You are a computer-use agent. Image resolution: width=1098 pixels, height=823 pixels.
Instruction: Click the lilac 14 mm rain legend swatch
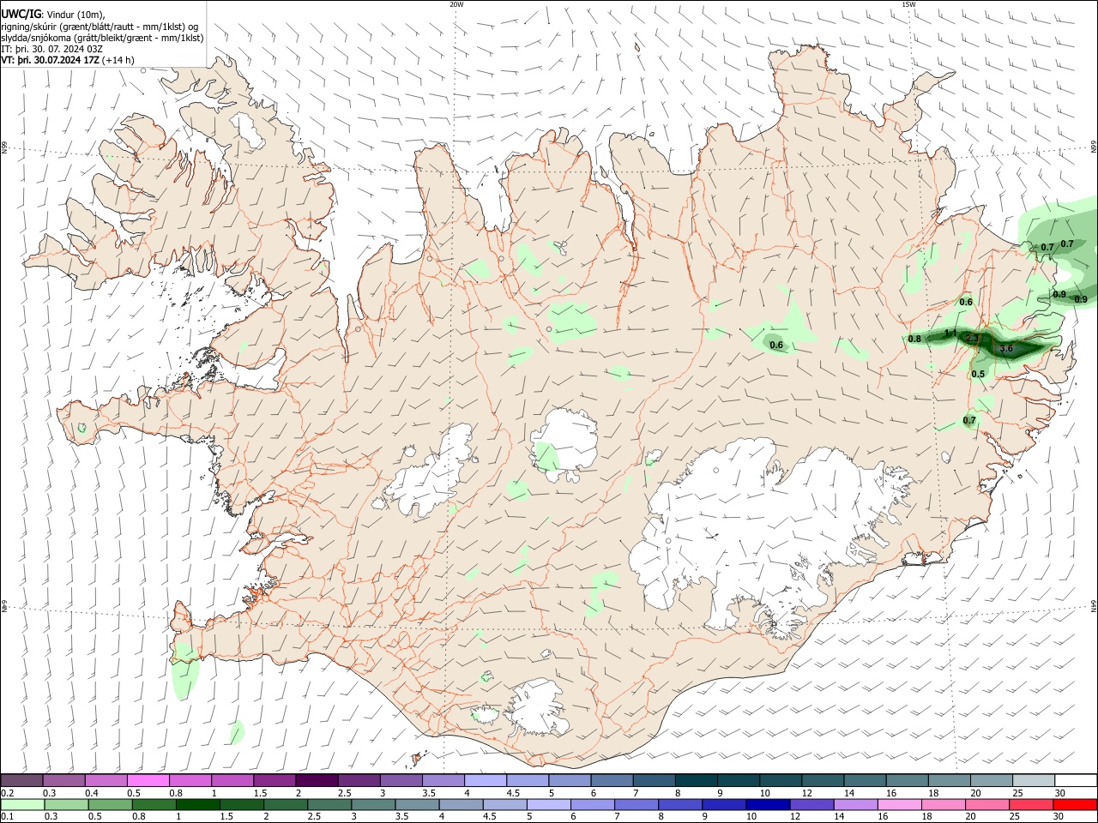click(856, 805)
